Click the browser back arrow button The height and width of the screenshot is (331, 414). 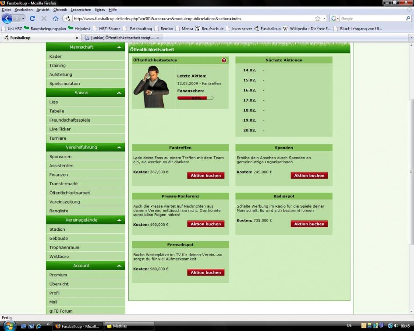coord(7,19)
